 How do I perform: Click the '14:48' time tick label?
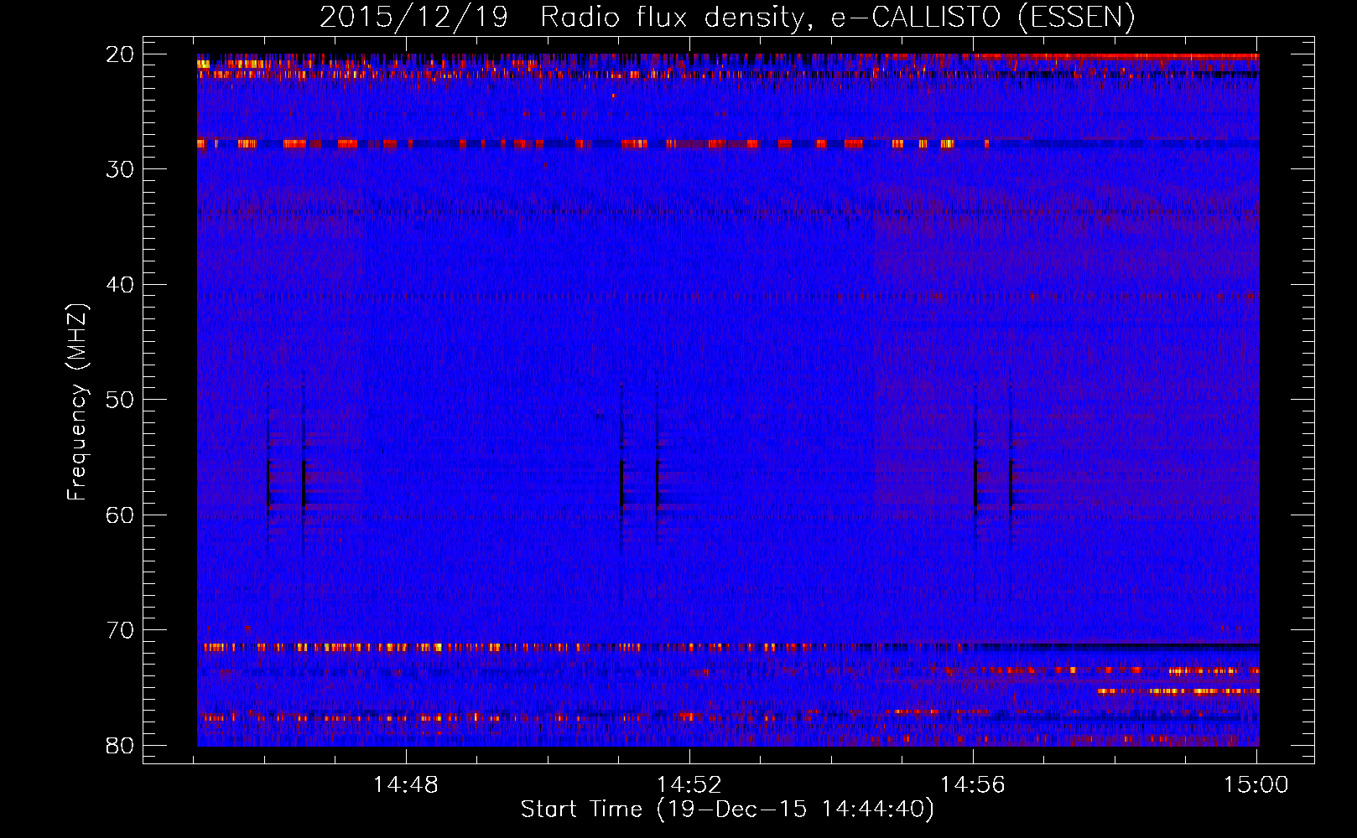[406, 785]
